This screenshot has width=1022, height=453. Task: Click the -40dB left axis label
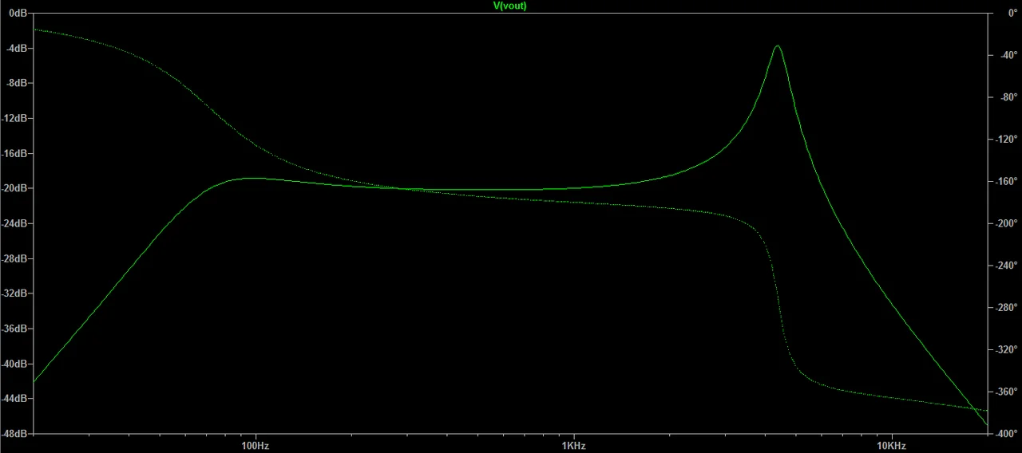(x=15, y=364)
